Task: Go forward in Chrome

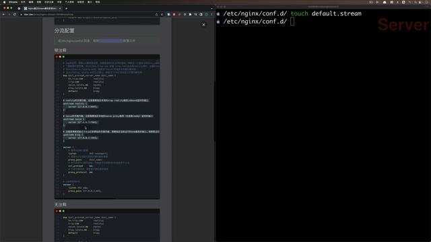Action: click(x=9, y=14)
